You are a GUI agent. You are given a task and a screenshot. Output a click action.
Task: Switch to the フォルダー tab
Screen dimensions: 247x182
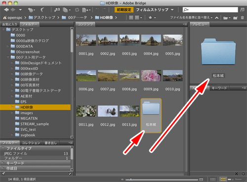click(30, 25)
